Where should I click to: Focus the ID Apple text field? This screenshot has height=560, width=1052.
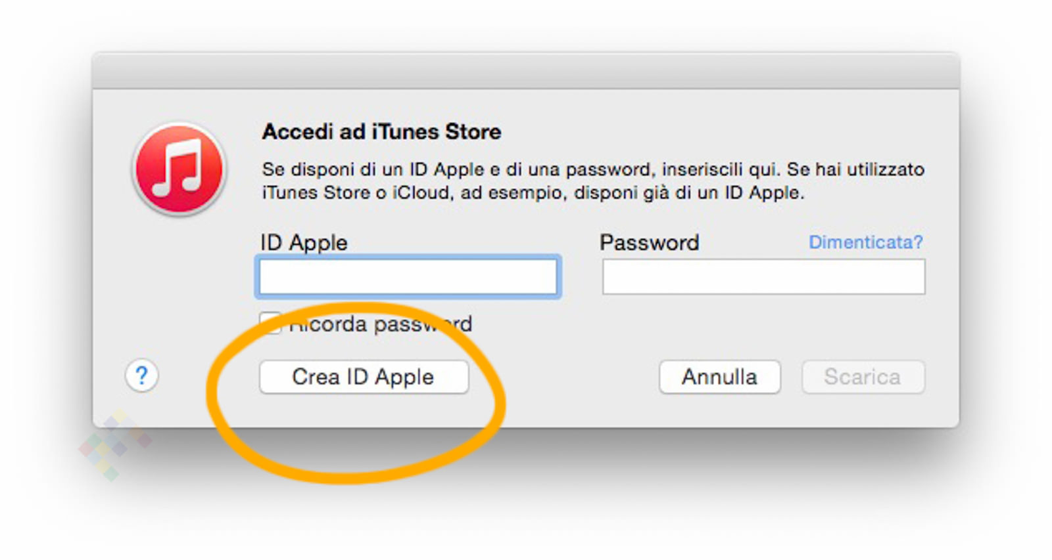coord(408,276)
